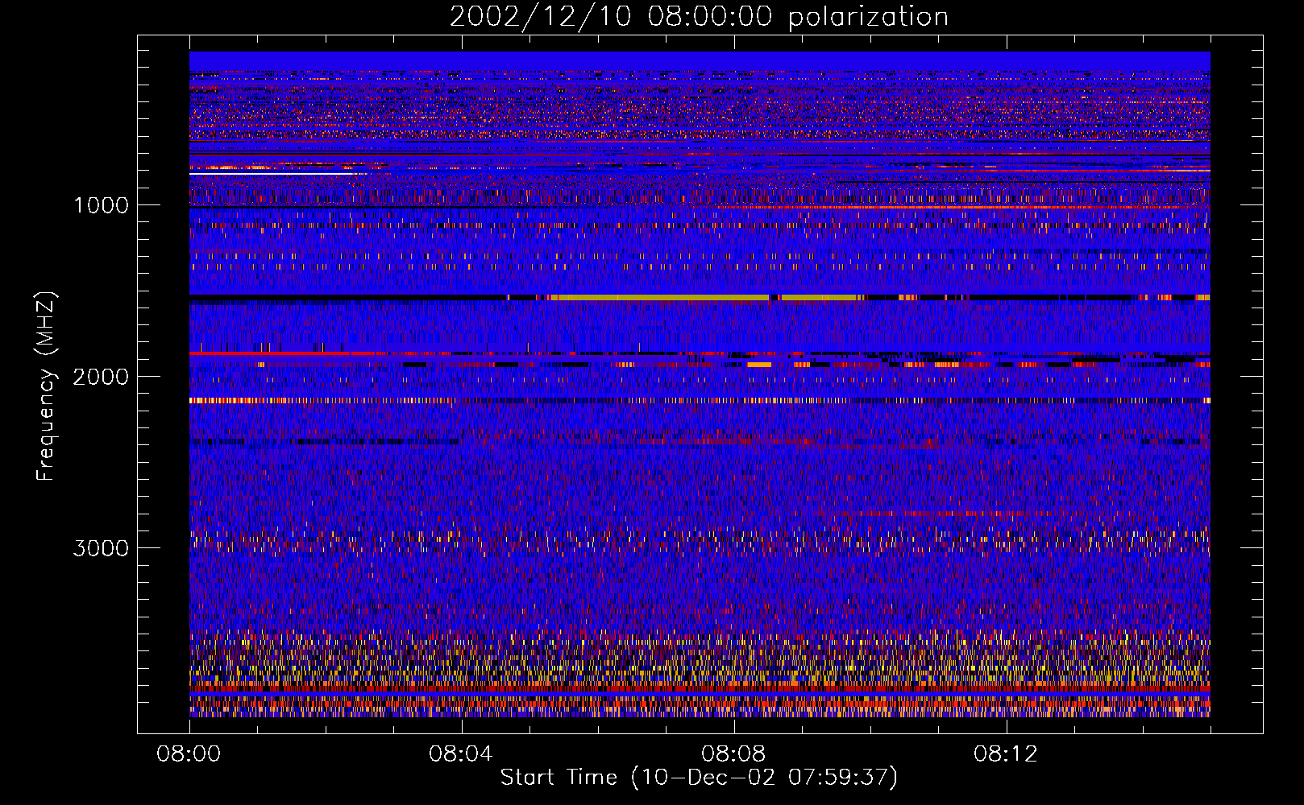The image size is (1304, 805).
Task: Click the 1000 frequency tick label
Action: tap(101, 205)
